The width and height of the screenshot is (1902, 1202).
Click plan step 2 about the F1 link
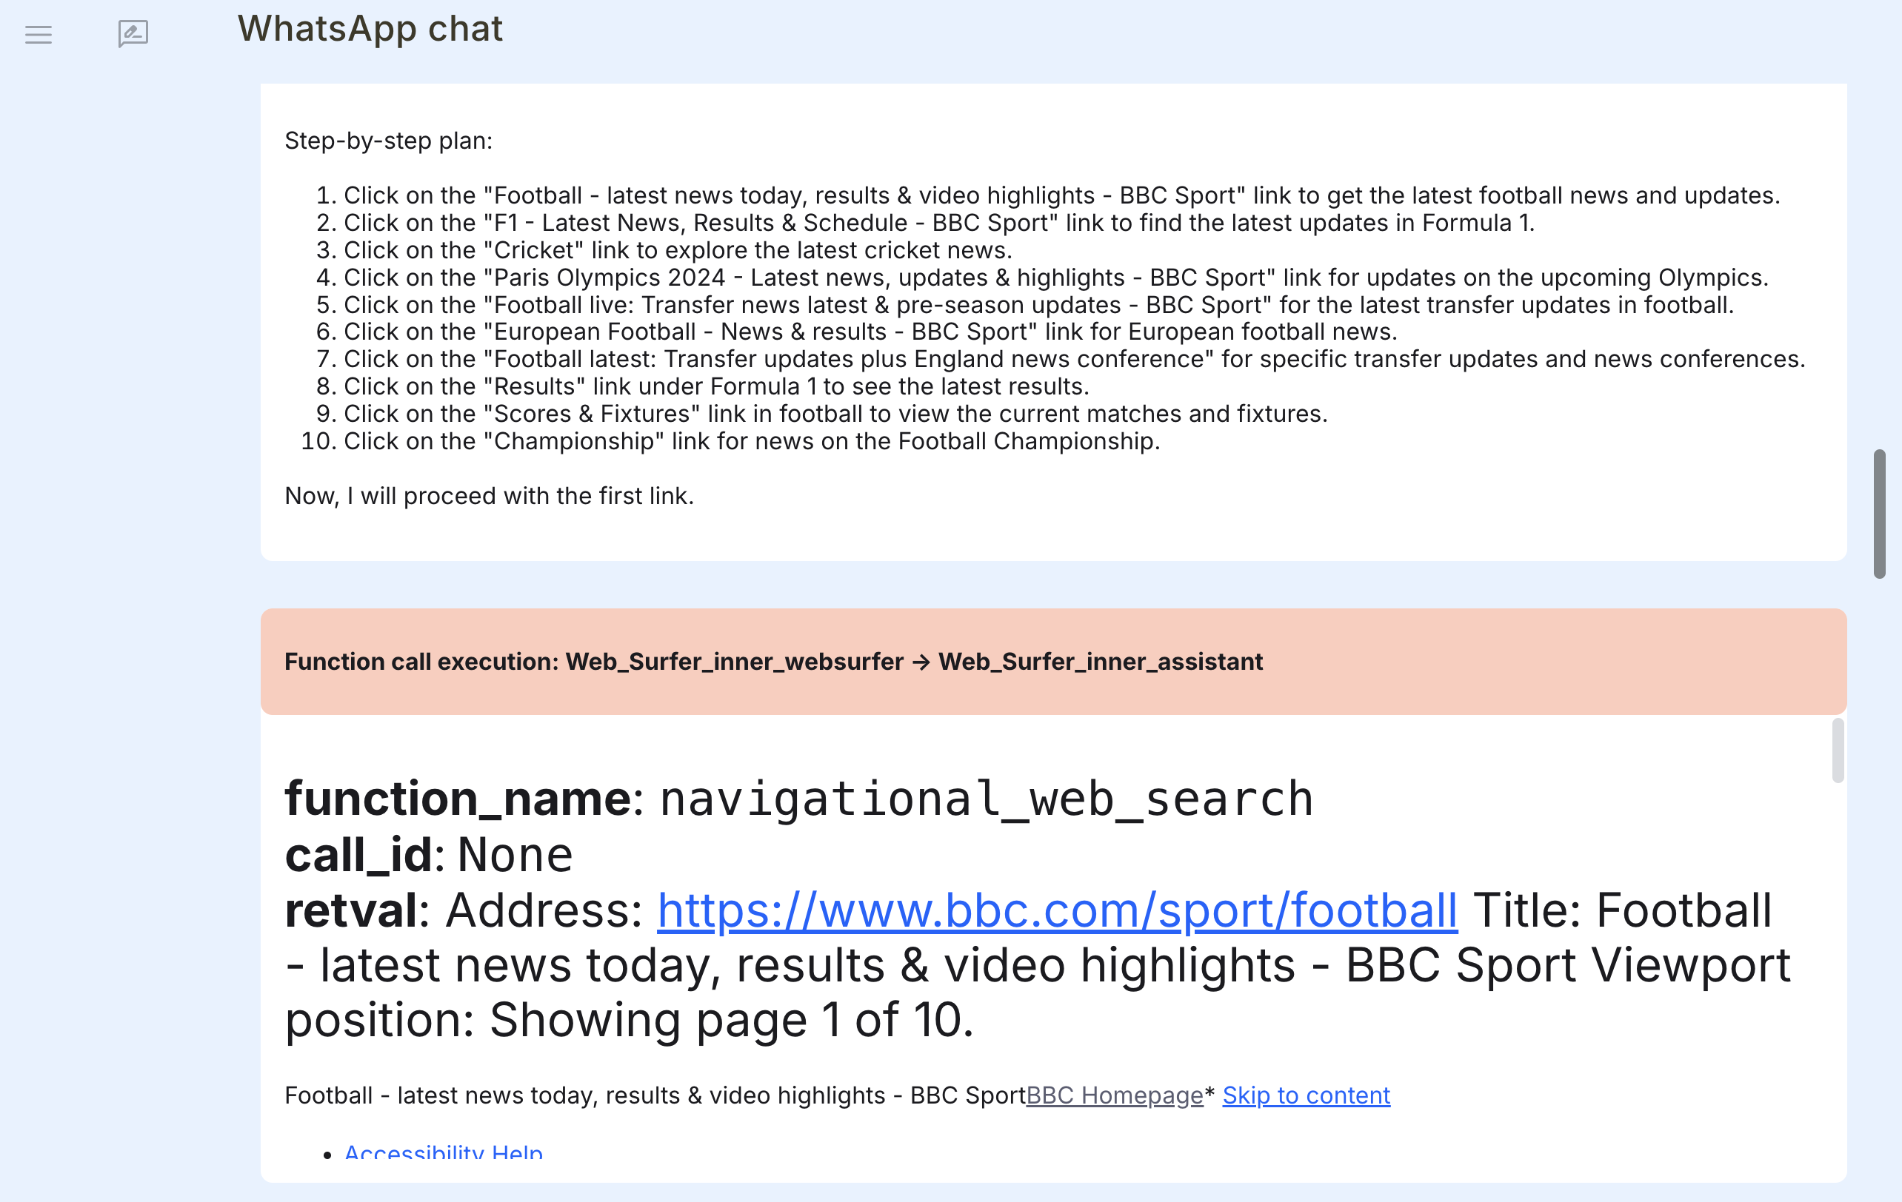(x=938, y=224)
